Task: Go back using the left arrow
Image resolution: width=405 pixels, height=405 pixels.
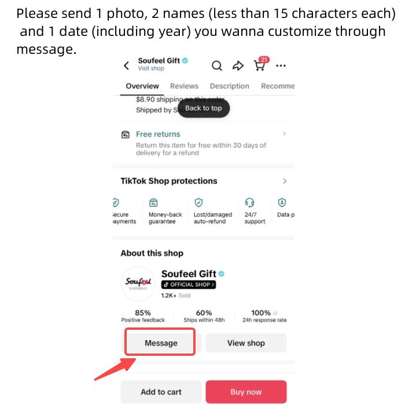Action: coord(126,66)
